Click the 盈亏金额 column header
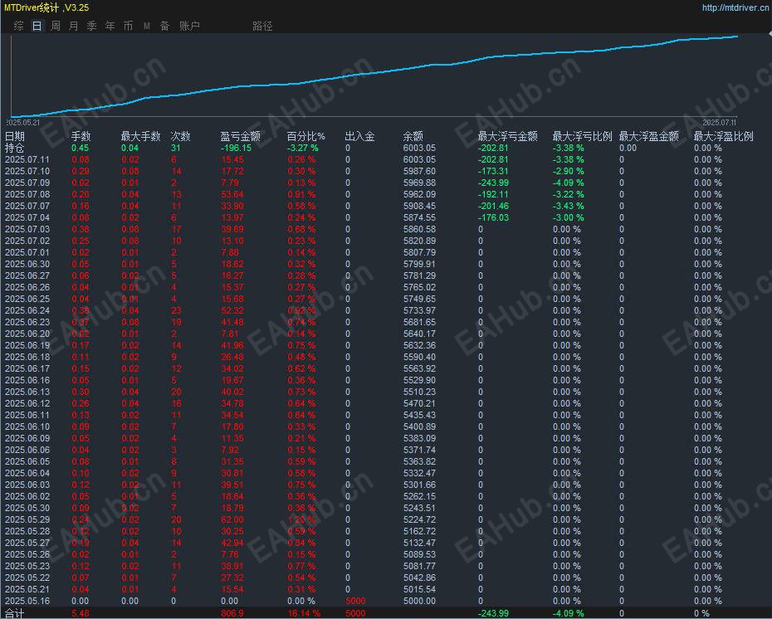 click(x=240, y=136)
